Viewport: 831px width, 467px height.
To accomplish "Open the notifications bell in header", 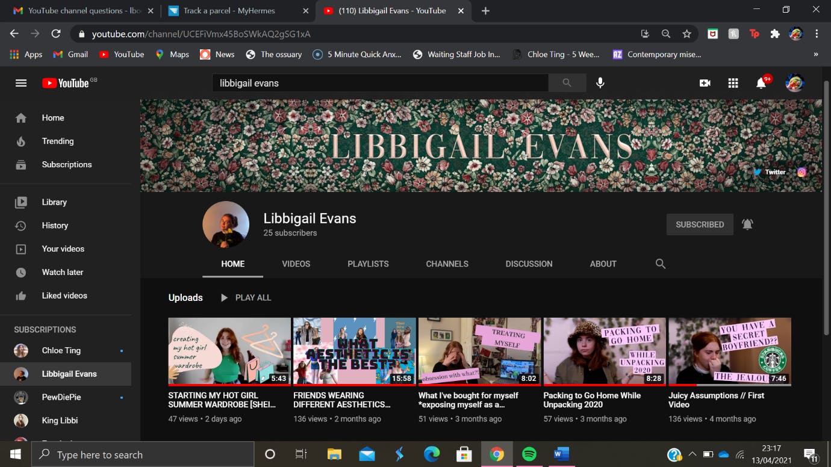I will click(x=761, y=83).
